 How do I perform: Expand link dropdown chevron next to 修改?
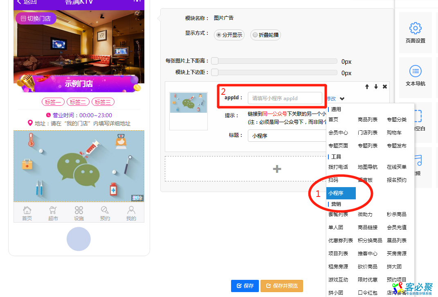342,98
